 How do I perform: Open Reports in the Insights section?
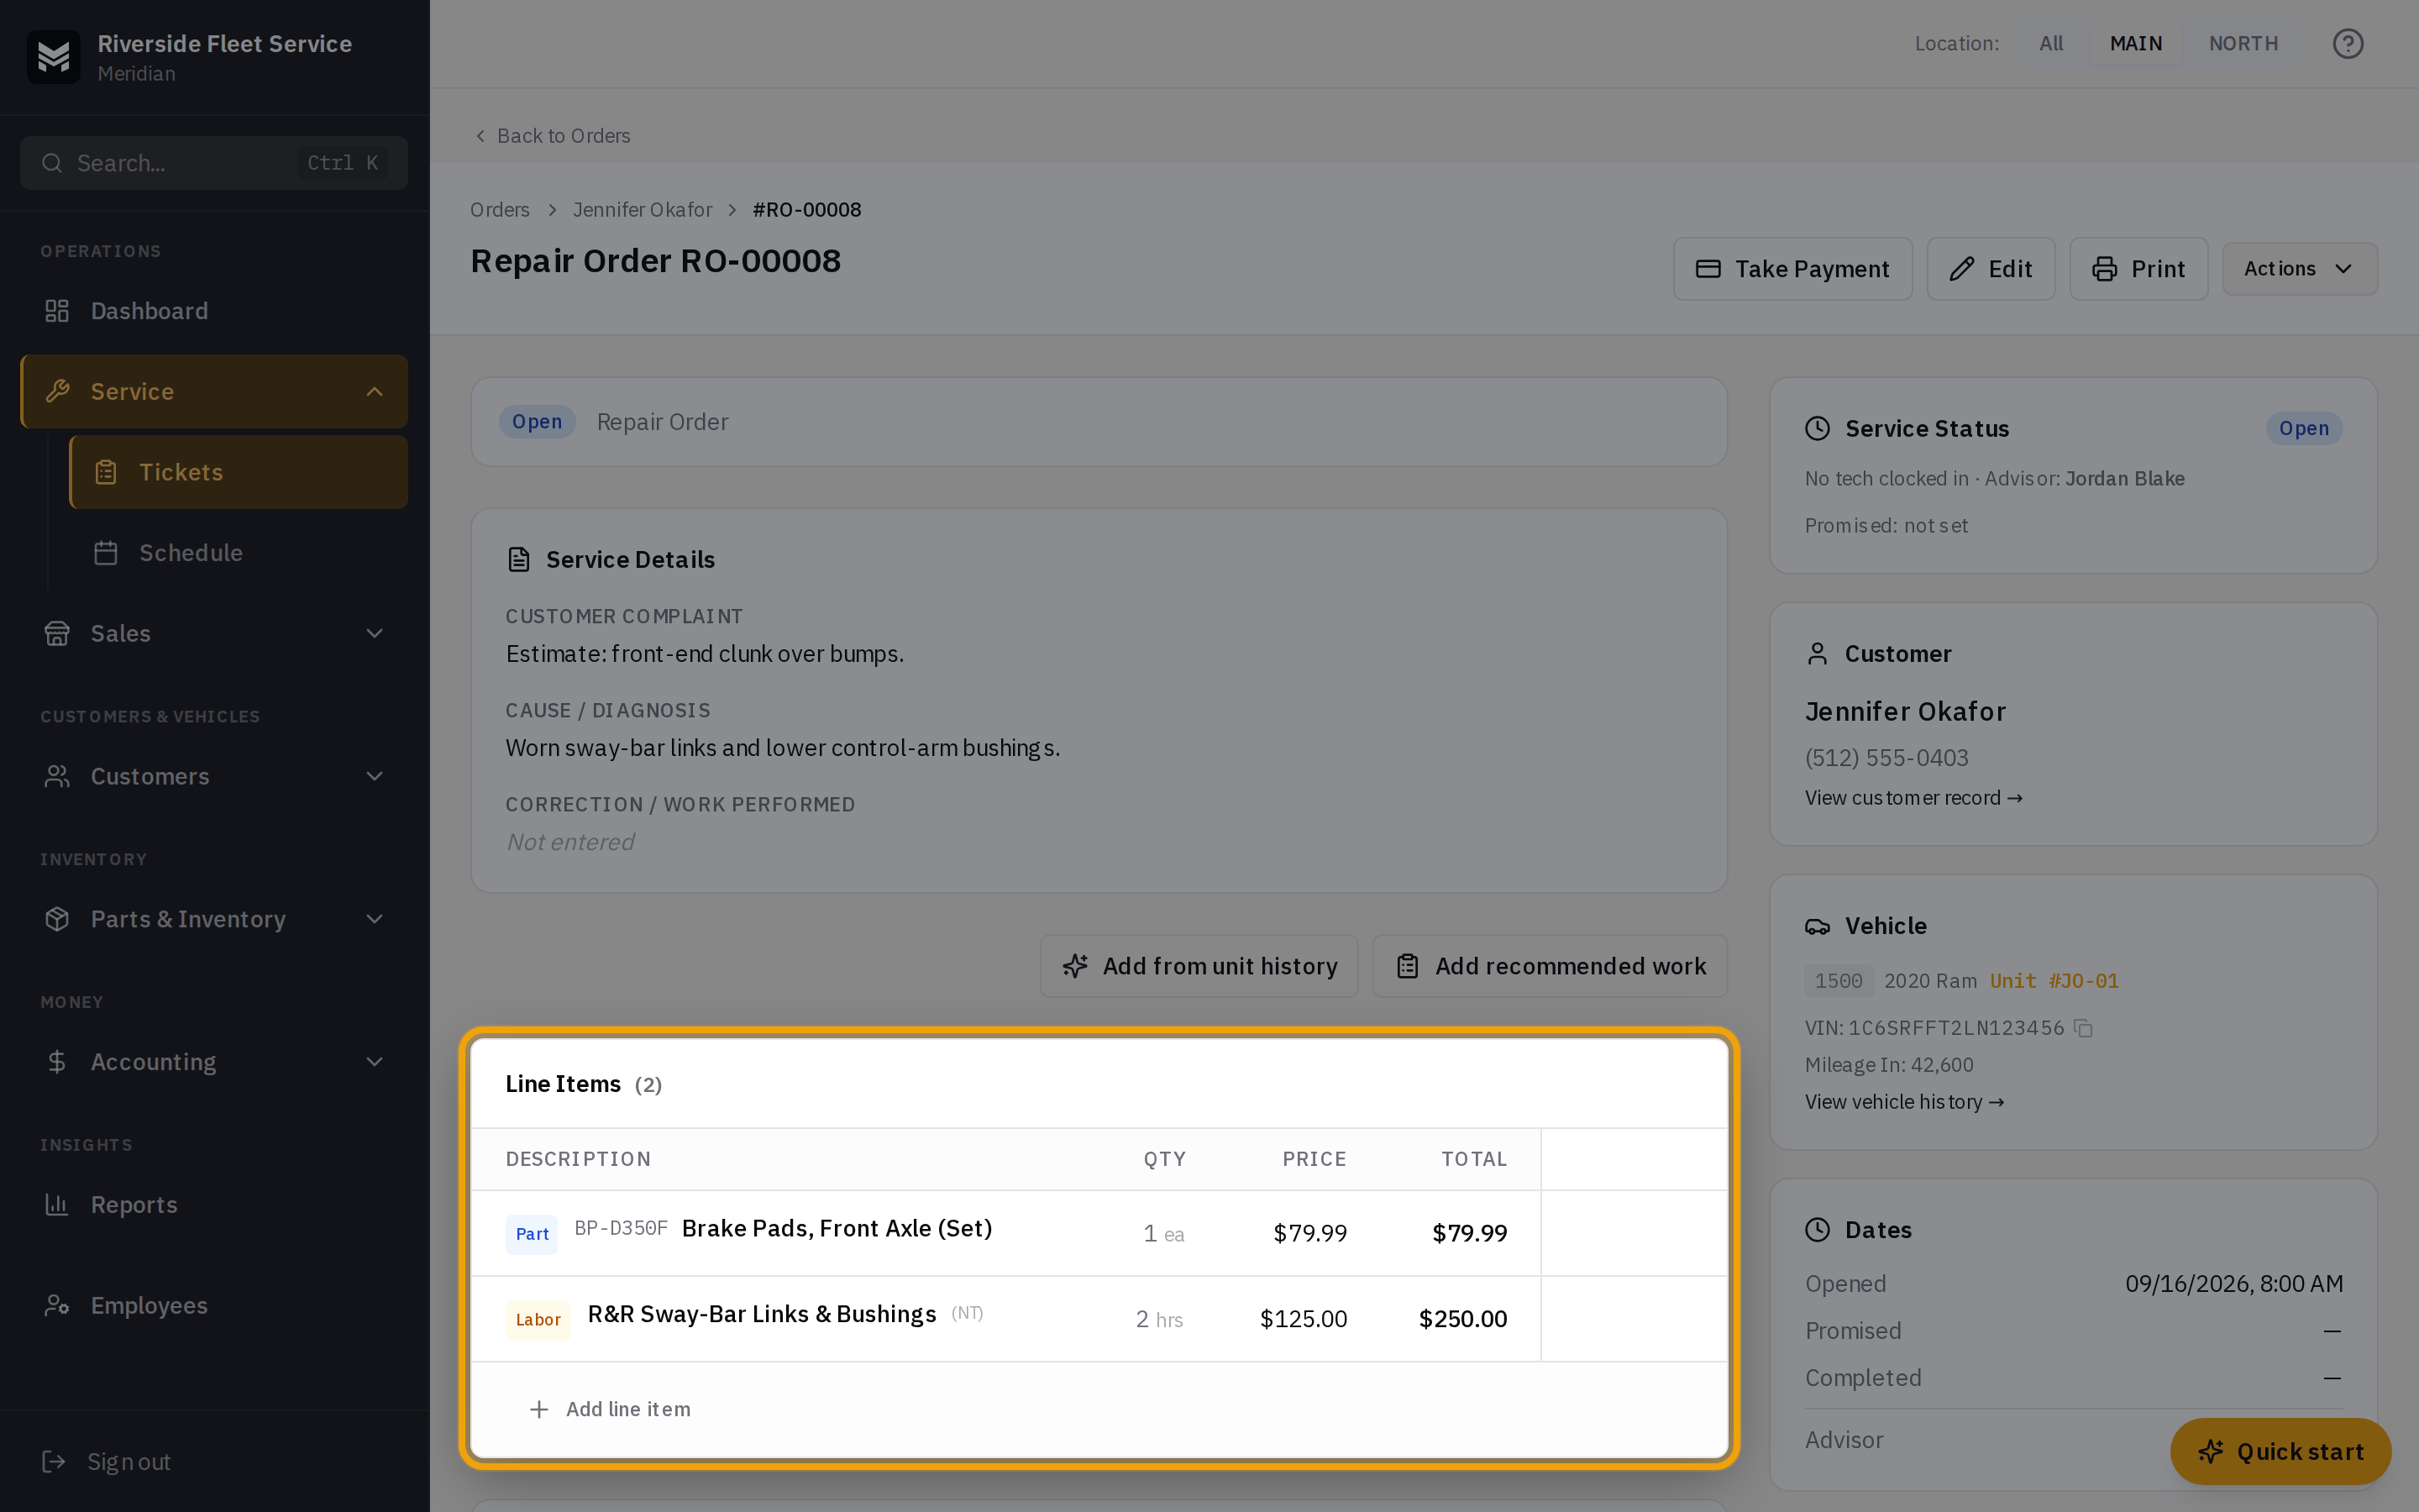pos(214,1205)
